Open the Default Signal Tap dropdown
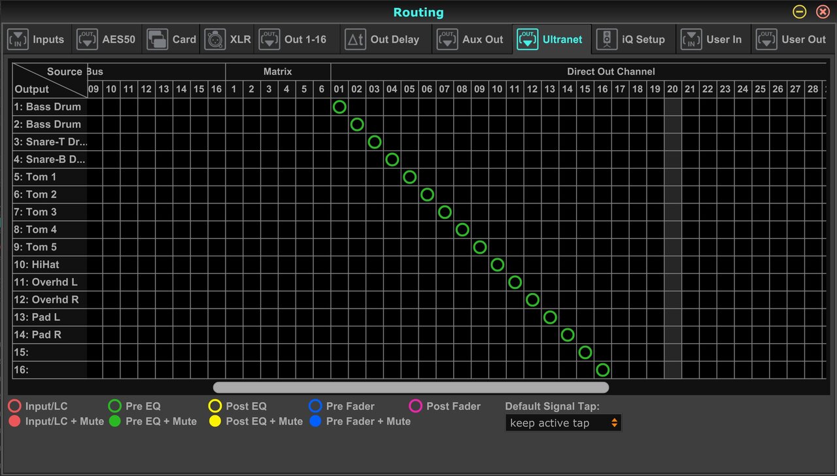 [x=564, y=423]
